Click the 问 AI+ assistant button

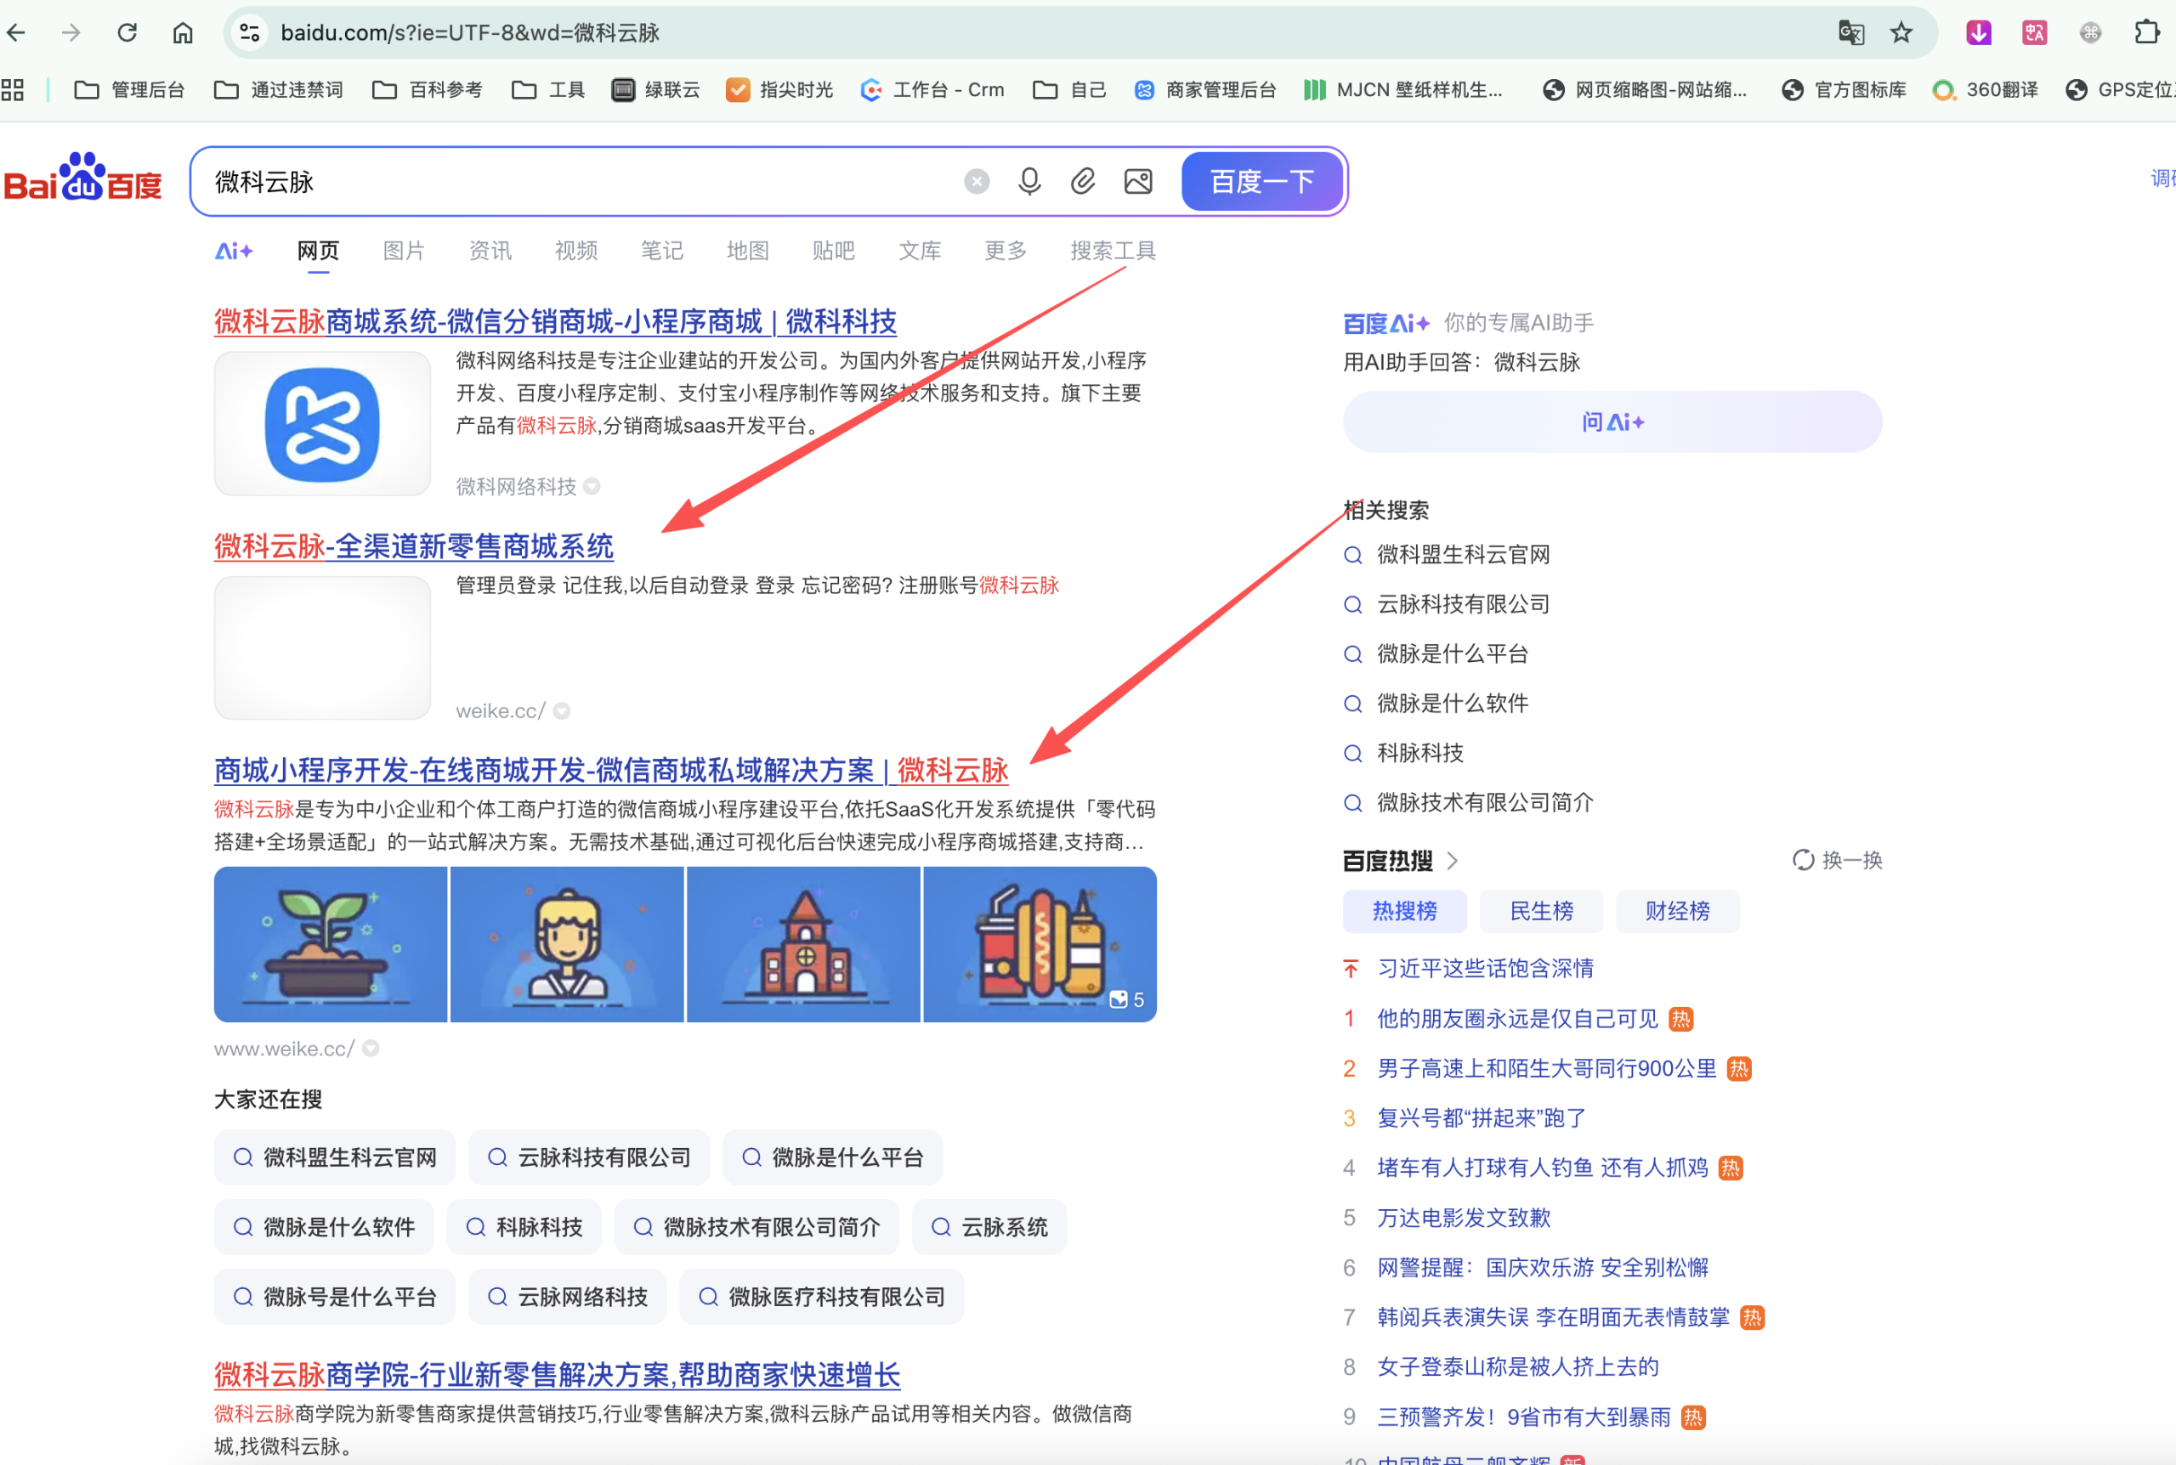1612,422
